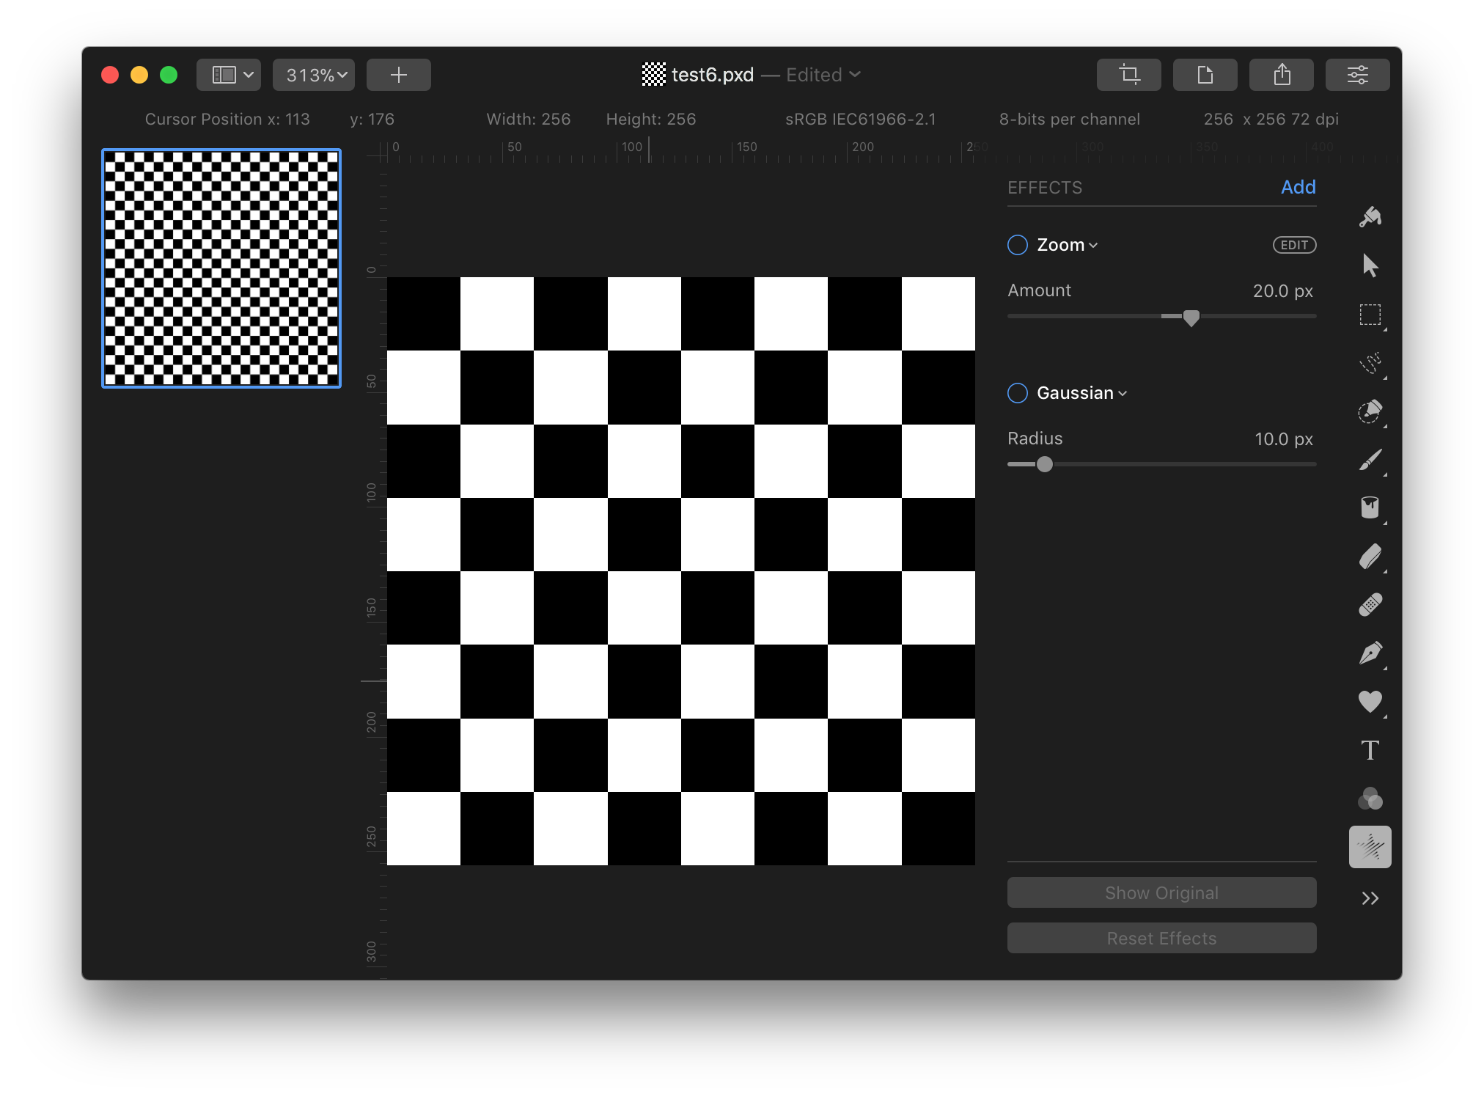
Task: Click the test6.pxd file icon in title
Action: click(653, 74)
